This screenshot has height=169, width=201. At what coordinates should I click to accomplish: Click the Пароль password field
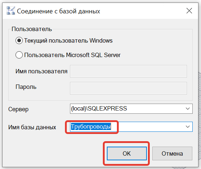[x=128, y=88]
